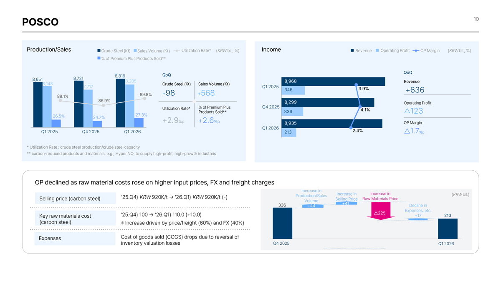Click the OP Margin legend line marker
This screenshot has width=501, height=281.
point(415,51)
